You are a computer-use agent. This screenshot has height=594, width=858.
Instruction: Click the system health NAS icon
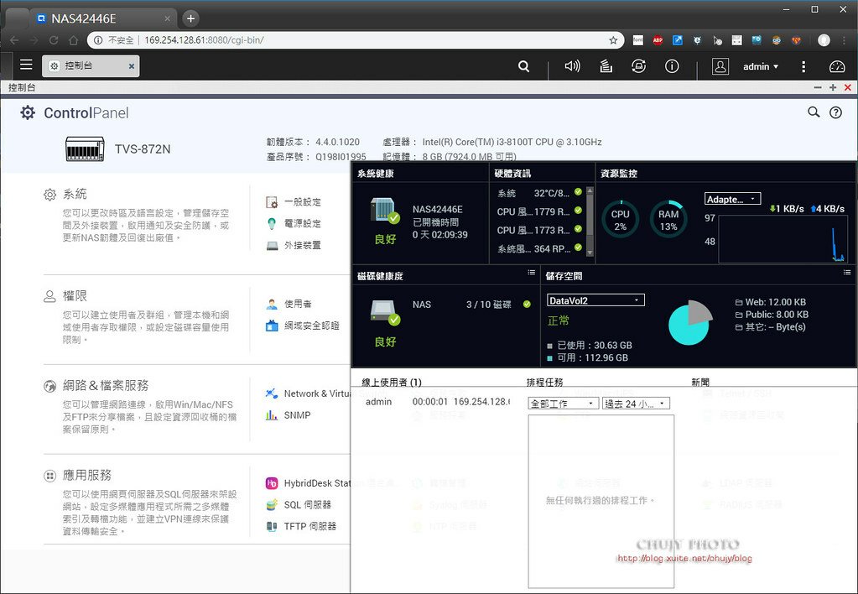click(385, 211)
